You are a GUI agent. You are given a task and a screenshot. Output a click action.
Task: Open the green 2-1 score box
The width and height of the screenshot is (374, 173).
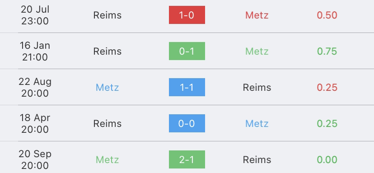(x=187, y=159)
